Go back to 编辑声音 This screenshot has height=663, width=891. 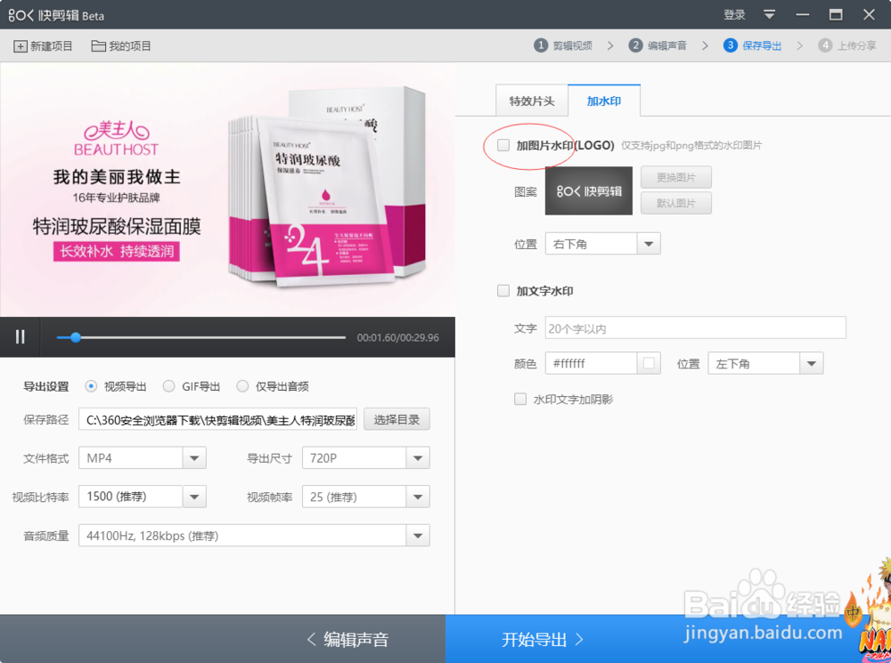pos(347,640)
